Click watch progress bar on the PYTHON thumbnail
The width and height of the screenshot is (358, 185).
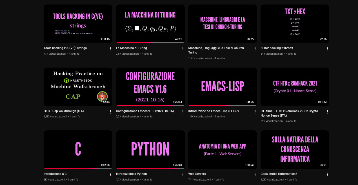click(x=150, y=168)
